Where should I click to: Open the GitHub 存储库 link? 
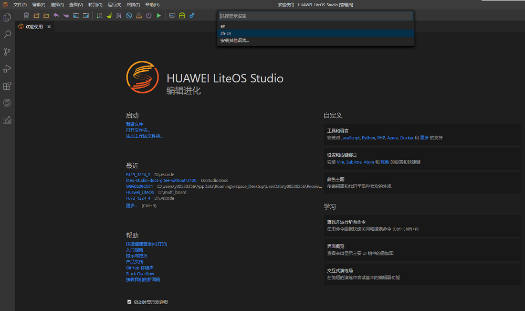(x=140, y=268)
